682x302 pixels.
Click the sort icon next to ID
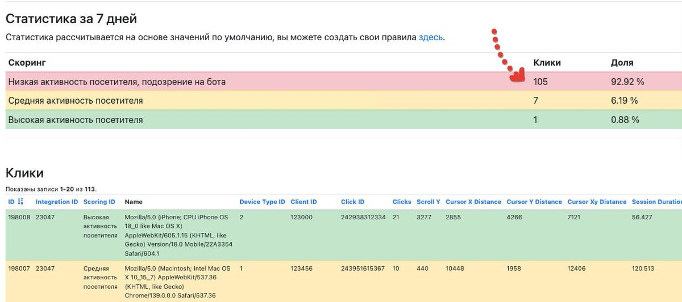(x=21, y=202)
